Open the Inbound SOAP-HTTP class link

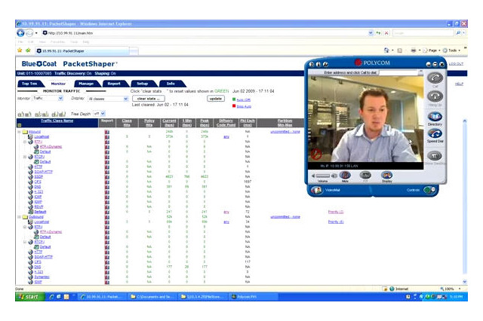(x=44, y=172)
